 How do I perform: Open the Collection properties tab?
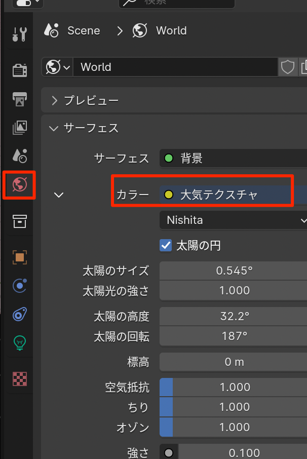point(19,221)
